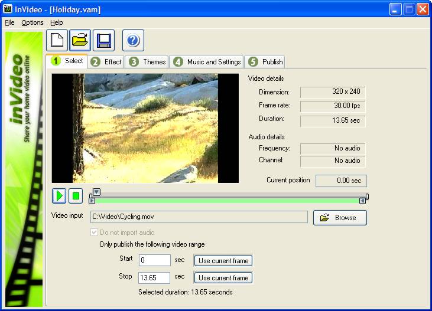
Task: Open help with the question mark icon
Action: coord(133,41)
